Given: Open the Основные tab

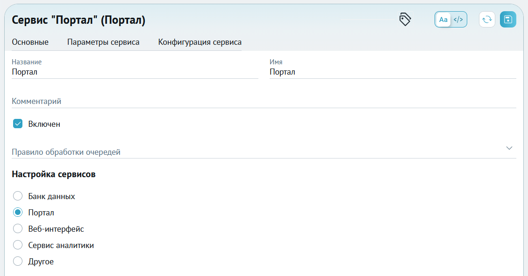Looking at the screenshot, I should coord(30,42).
